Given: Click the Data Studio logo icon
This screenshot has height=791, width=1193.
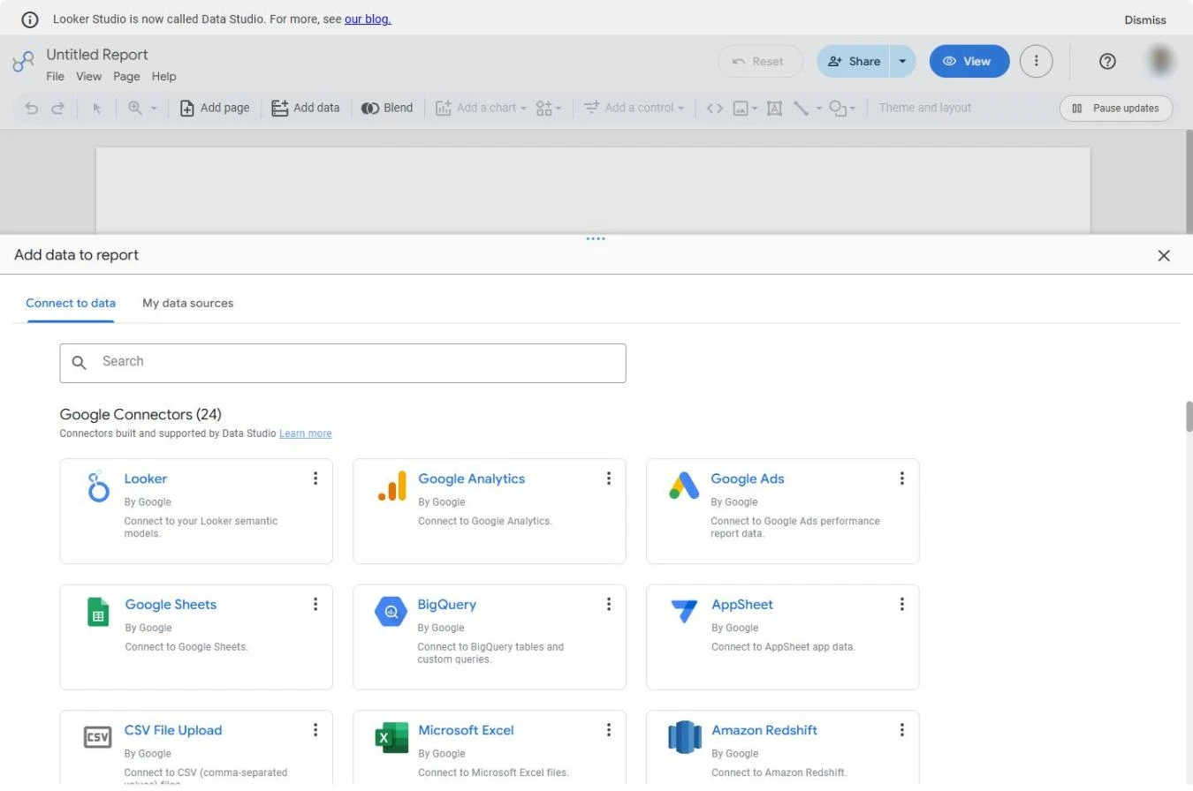Looking at the screenshot, I should click(x=23, y=62).
